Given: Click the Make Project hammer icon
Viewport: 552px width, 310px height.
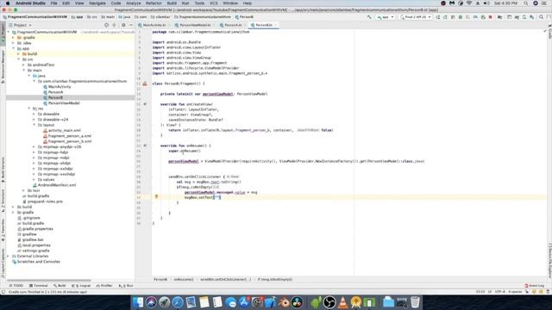Looking at the screenshot, I should point(369,17).
